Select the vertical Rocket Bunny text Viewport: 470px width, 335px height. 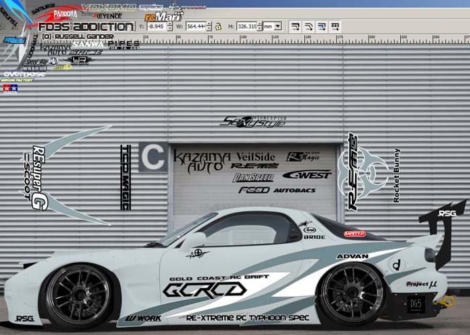pos(396,176)
